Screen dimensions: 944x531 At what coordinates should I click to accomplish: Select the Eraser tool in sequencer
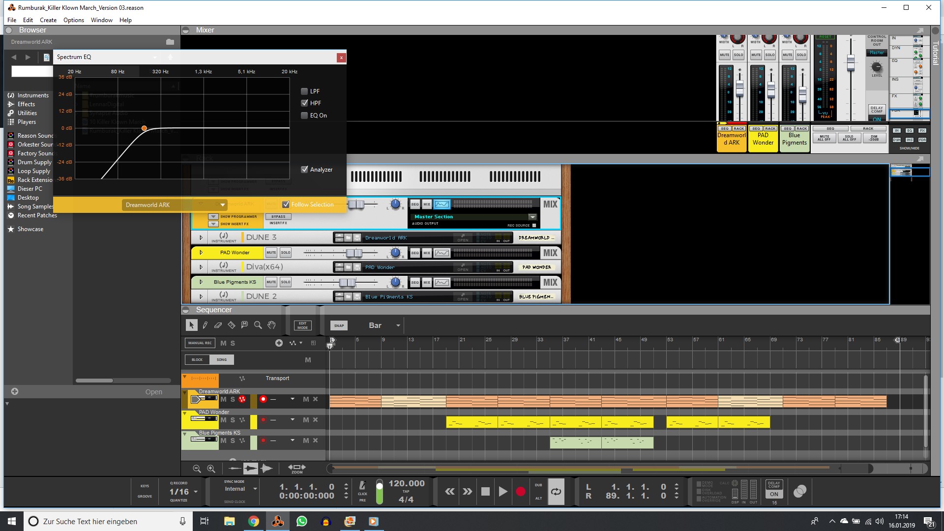pyautogui.click(x=218, y=325)
